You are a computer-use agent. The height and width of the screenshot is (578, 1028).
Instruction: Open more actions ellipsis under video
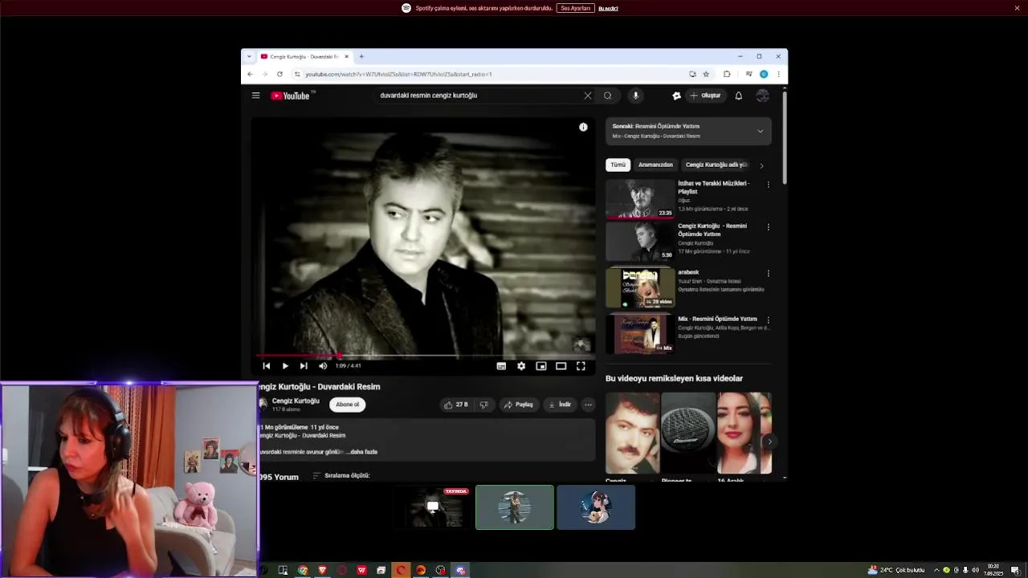(x=588, y=405)
